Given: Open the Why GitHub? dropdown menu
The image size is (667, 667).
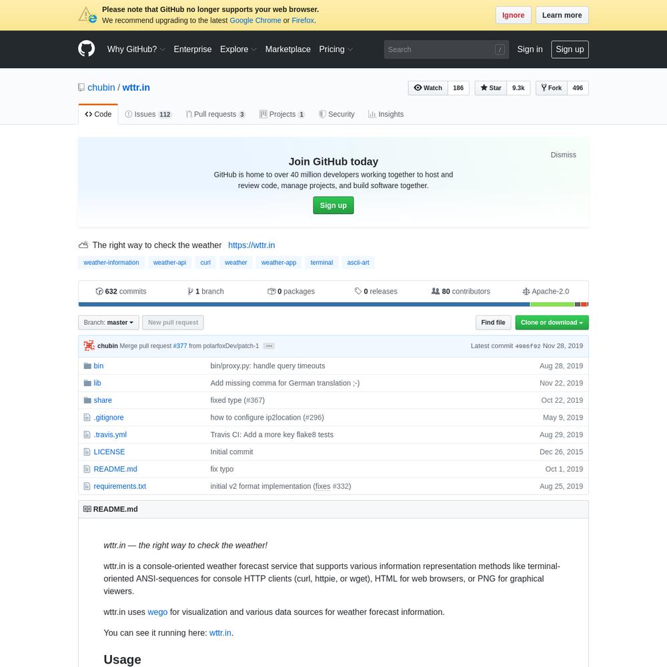Looking at the screenshot, I should click(x=136, y=49).
